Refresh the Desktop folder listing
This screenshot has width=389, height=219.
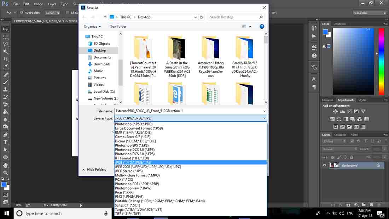(201, 17)
